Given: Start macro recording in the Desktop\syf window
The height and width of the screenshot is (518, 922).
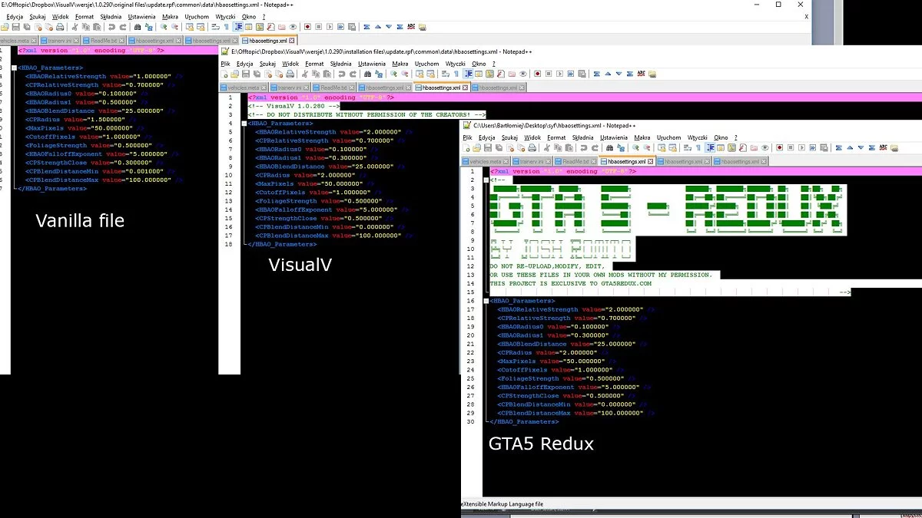Looking at the screenshot, I should (778, 147).
